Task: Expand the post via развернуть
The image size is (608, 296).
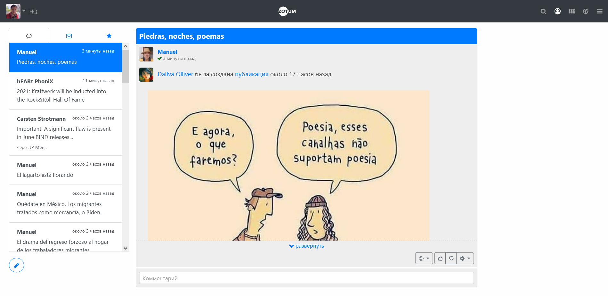Action: click(x=306, y=246)
